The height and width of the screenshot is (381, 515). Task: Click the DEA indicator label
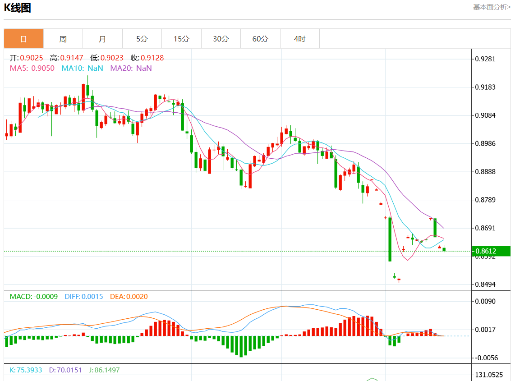[x=129, y=297]
